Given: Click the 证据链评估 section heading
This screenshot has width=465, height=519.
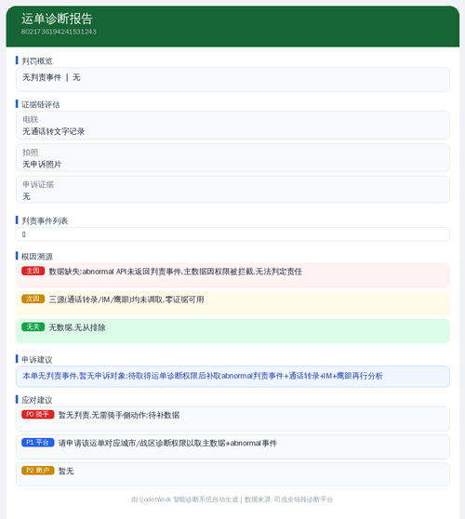Looking at the screenshot, I should (41, 104).
